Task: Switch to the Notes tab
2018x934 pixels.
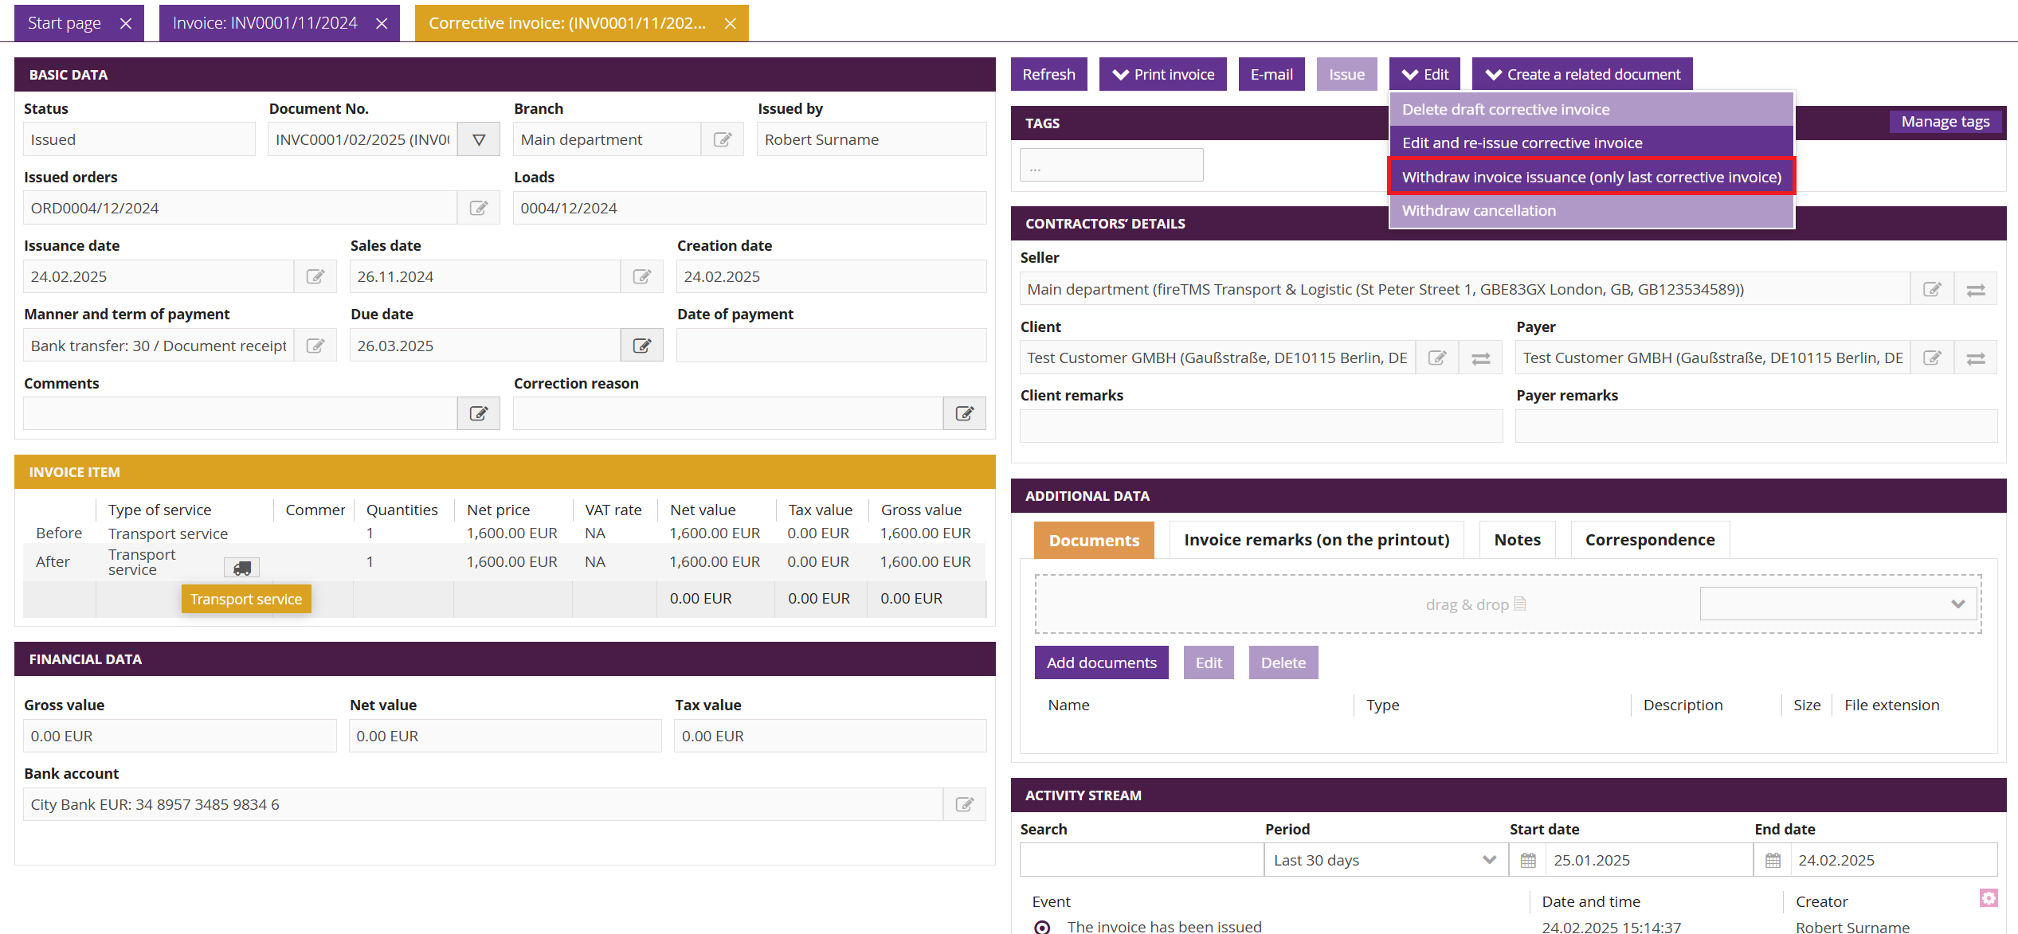Action: click(x=1517, y=540)
